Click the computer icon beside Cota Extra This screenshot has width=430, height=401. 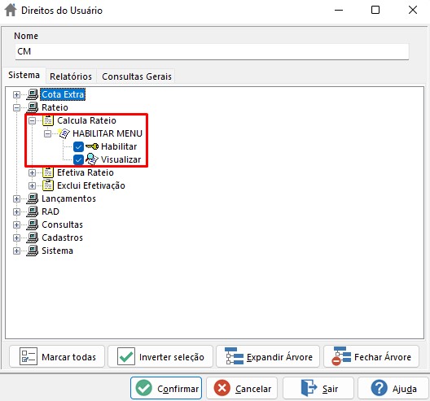(33, 94)
